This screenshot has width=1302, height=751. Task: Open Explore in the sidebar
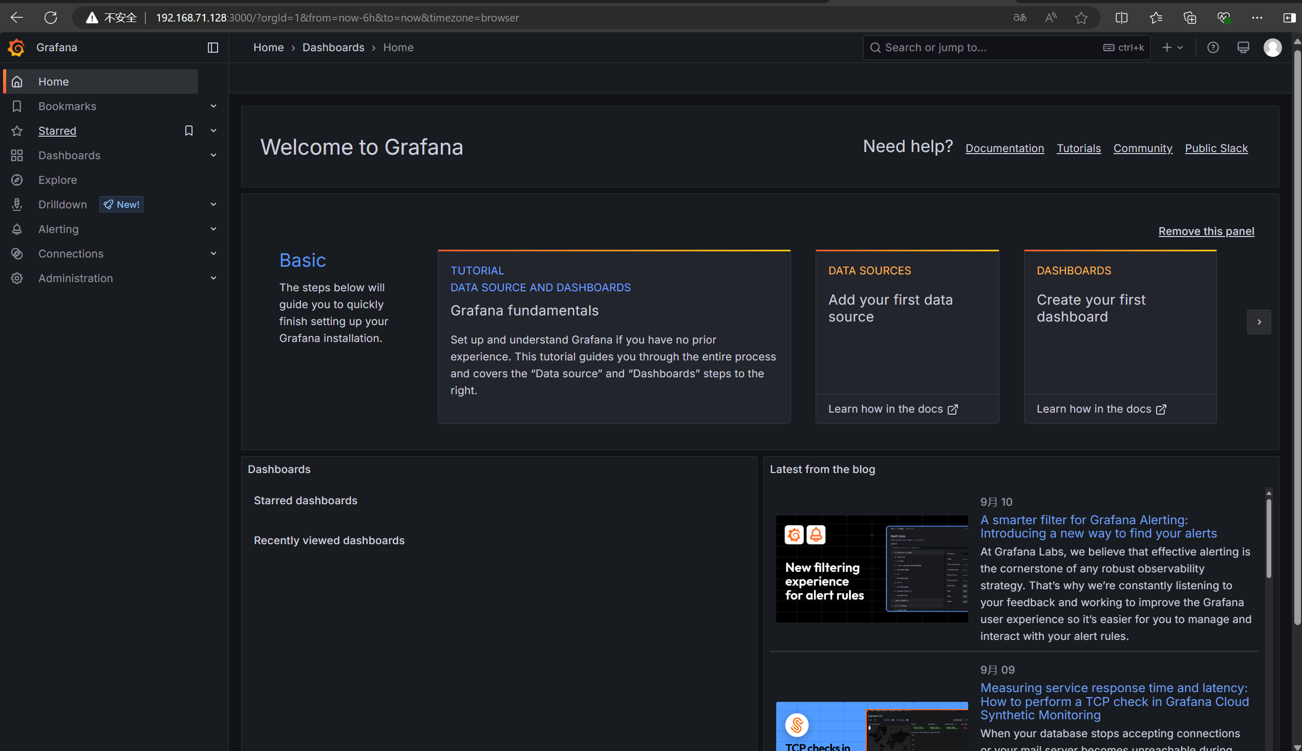pyautogui.click(x=57, y=180)
